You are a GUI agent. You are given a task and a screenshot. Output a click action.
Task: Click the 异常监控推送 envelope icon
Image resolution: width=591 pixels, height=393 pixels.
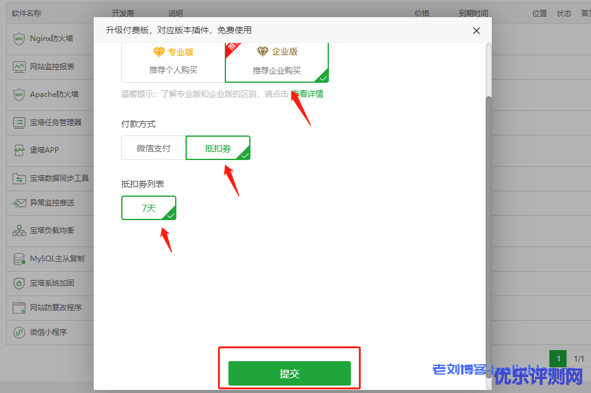(x=19, y=203)
